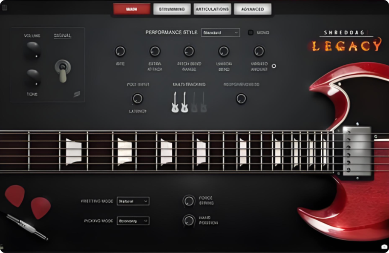Open the Articulations tab

pos(212,9)
